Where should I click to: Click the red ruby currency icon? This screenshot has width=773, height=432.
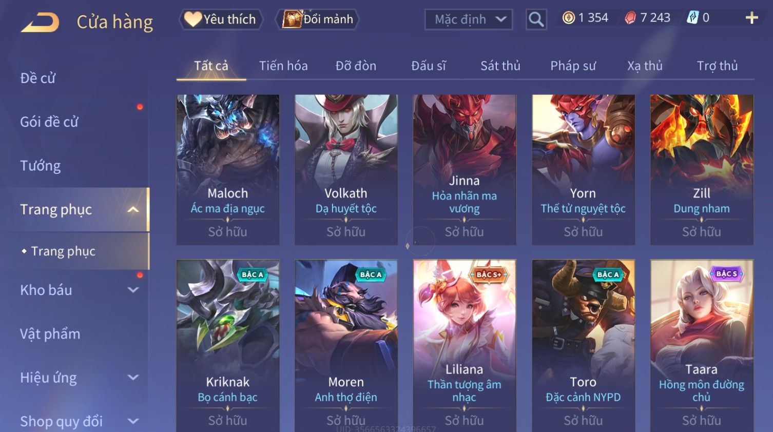(x=630, y=18)
